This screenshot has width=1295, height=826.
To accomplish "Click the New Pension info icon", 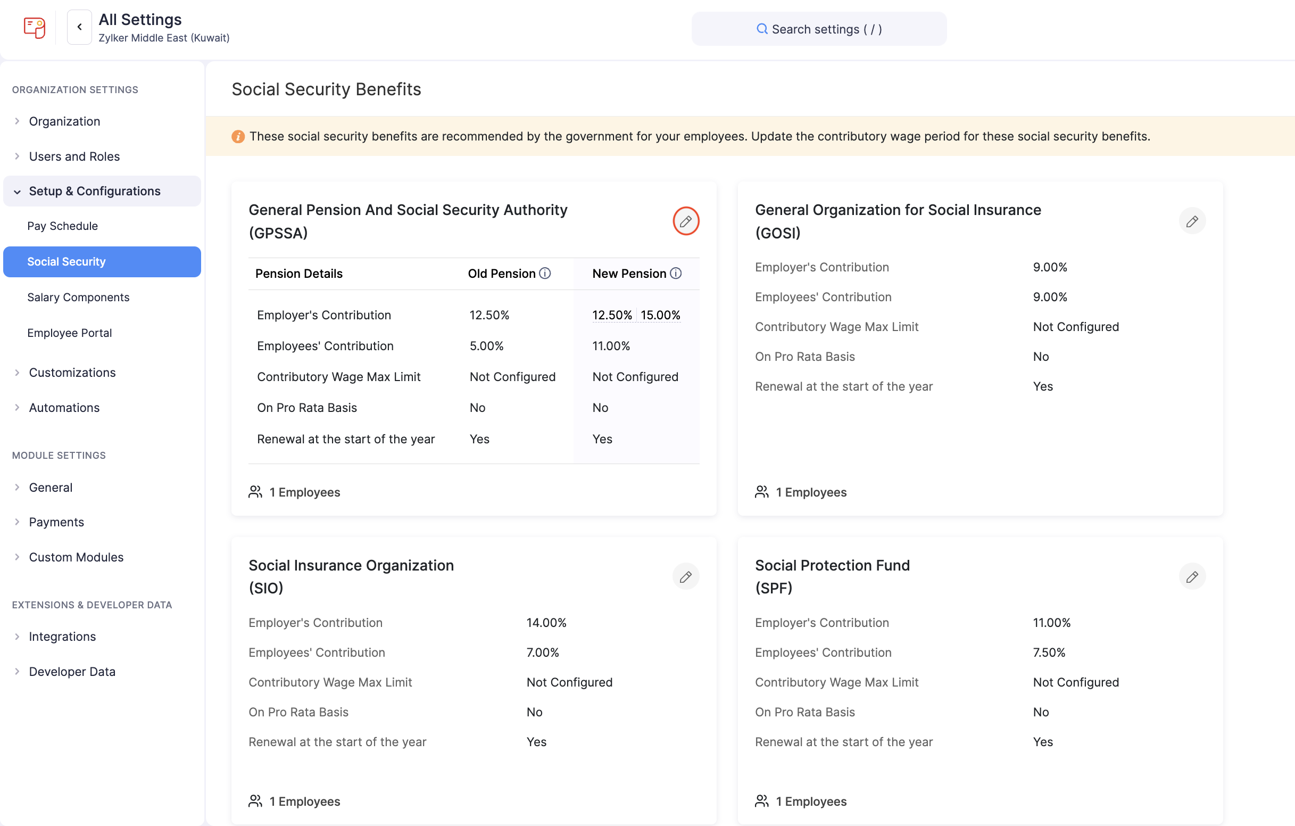I will (x=676, y=274).
